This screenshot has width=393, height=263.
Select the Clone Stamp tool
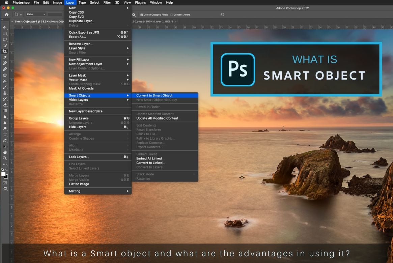click(5, 93)
